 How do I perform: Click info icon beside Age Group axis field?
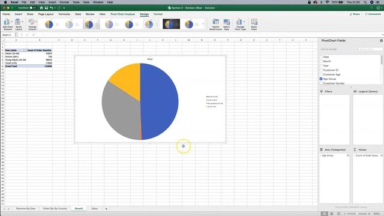tap(348, 155)
